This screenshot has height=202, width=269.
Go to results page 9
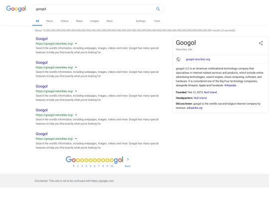[x=107, y=166]
